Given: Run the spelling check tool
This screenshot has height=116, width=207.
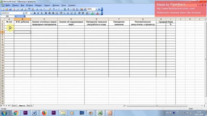Looking at the screenshot, I should click(29, 9).
